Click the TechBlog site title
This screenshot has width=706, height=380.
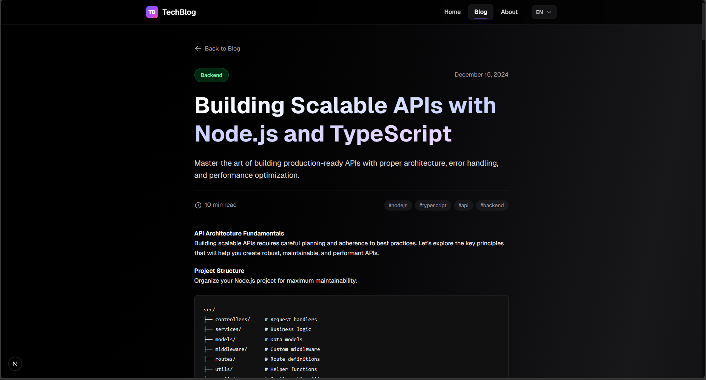coord(179,12)
